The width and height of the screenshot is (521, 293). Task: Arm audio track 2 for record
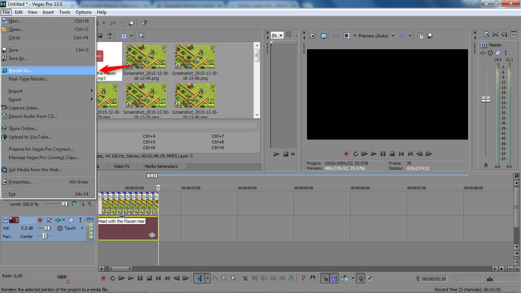point(40,220)
